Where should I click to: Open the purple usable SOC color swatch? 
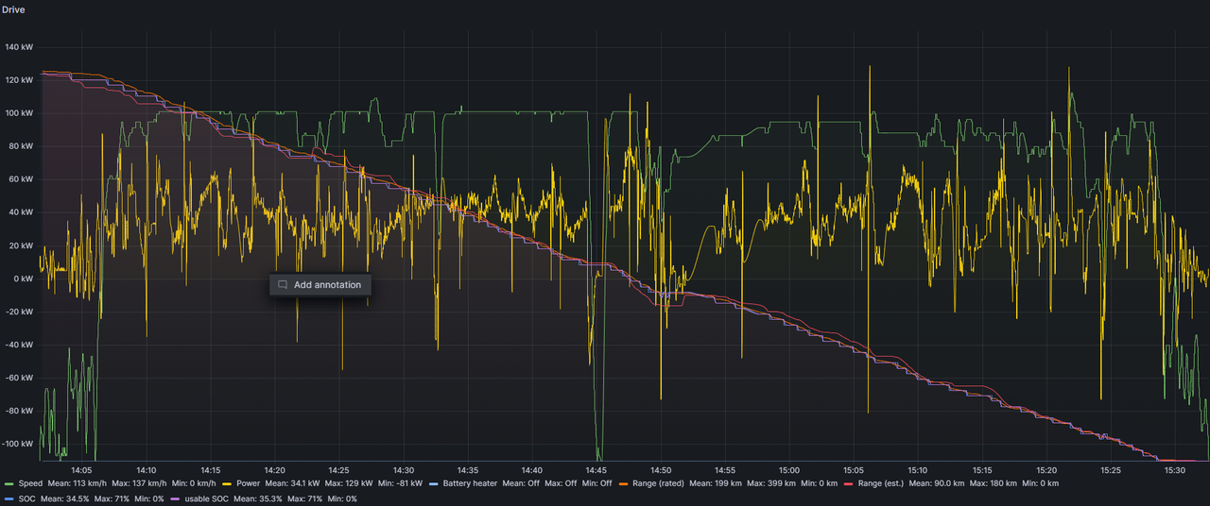[x=175, y=498]
